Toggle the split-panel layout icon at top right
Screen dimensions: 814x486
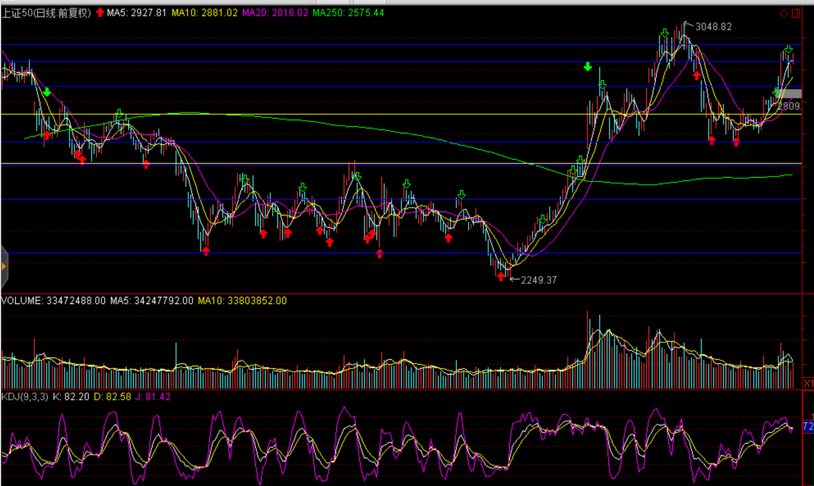796,13
